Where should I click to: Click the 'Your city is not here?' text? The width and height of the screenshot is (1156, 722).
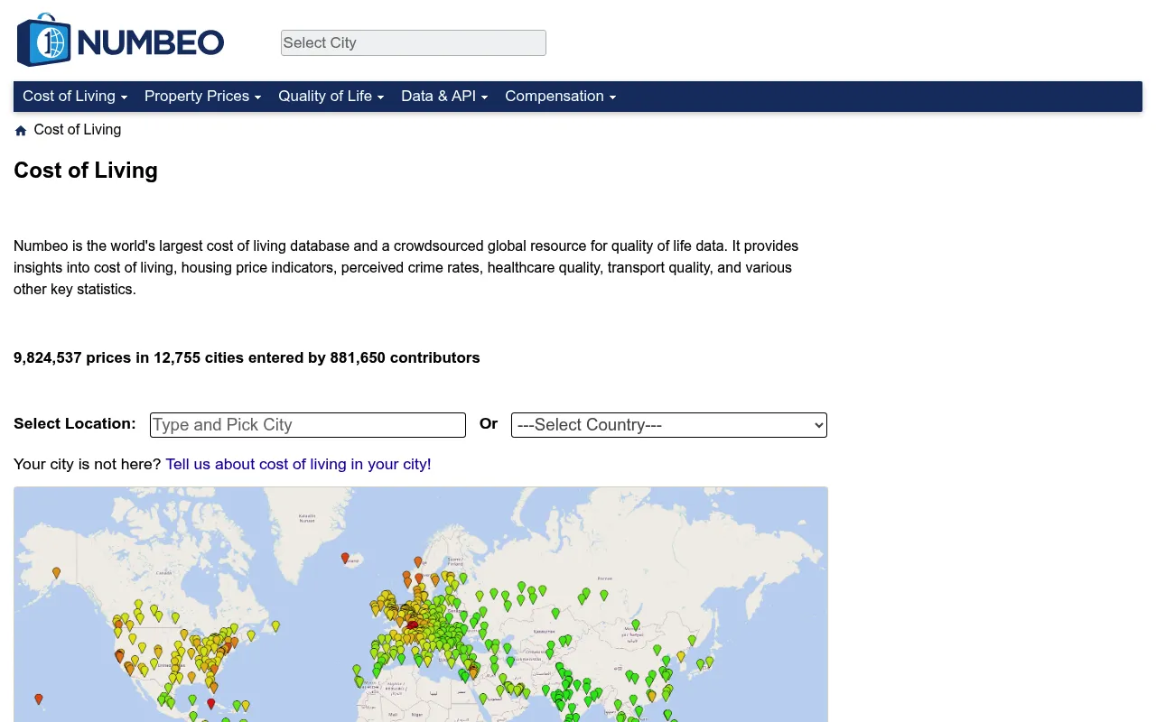88,464
